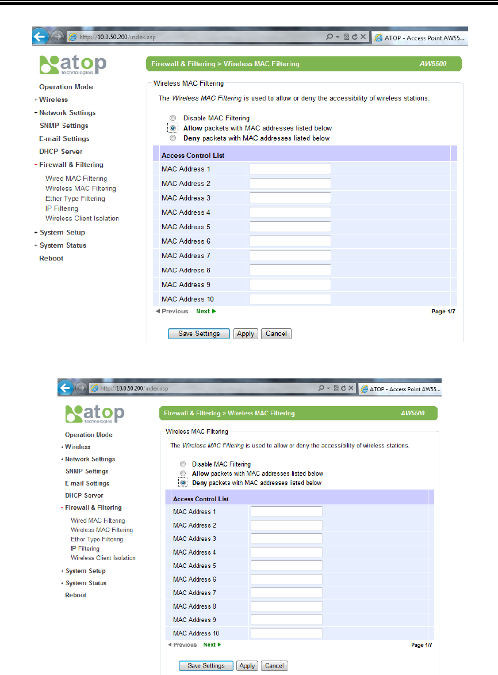This screenshot has width=498, height=675.
Task: Open Wired MAC Filtering in upper sidebar
Action: 76,178
